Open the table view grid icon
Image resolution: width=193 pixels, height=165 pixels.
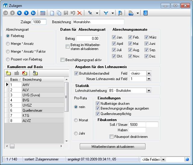(43, 13)
